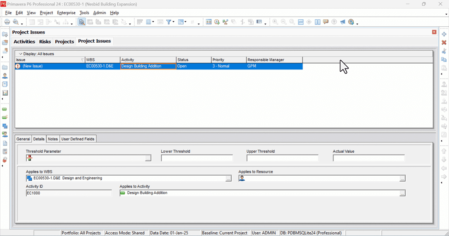Click the Activity ID field showing EC1000
Image resolution: width=449 pixels, height=236 pixels.
(69, 193)
